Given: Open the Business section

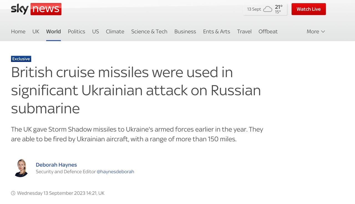Looking at the screenshot, I should point(185,31).
